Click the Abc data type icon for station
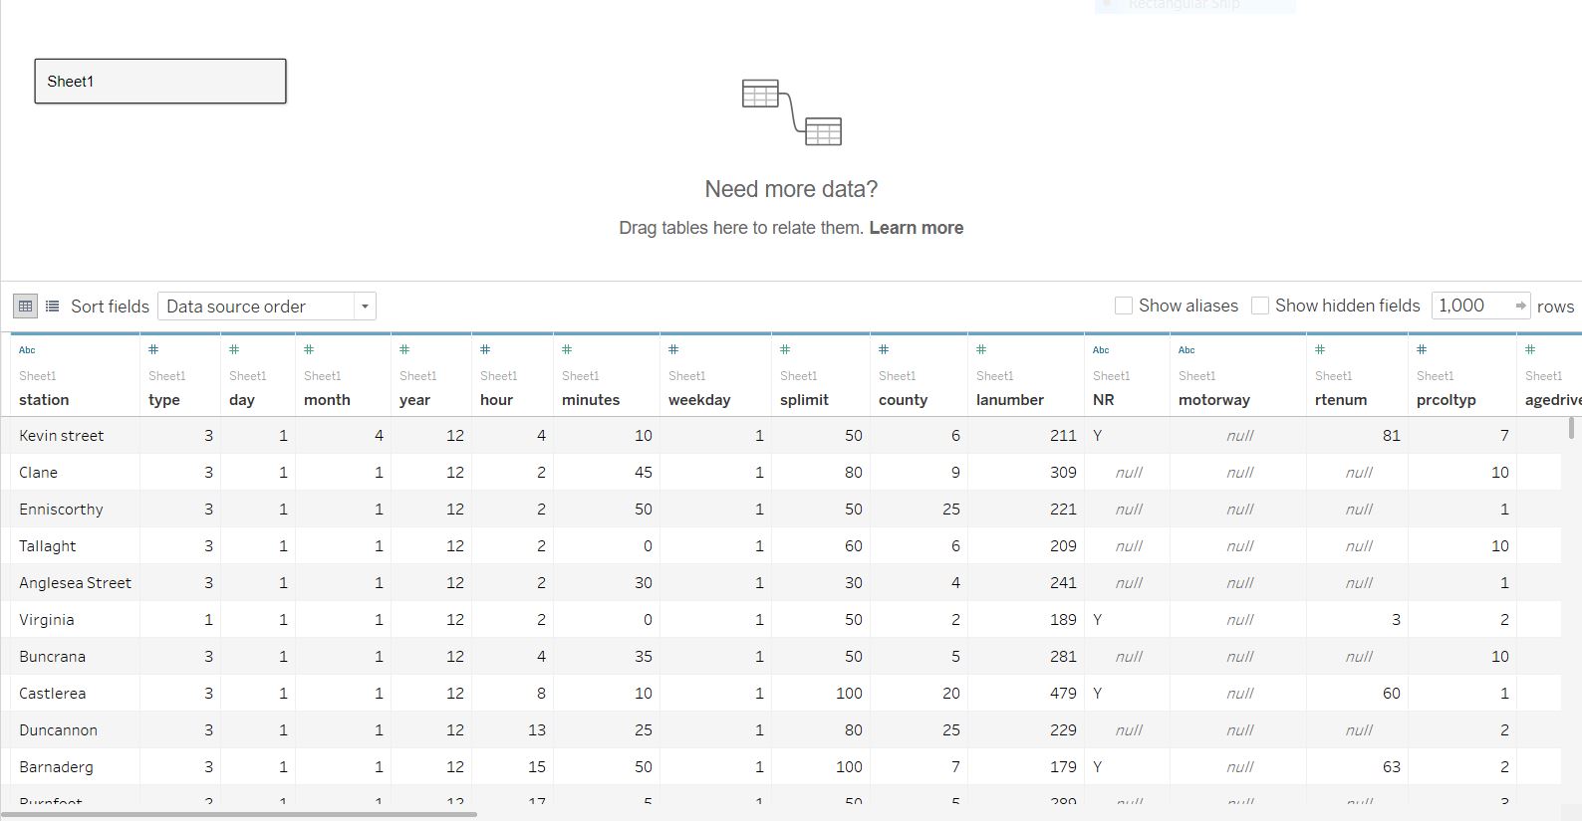1582x821 pixels. 27,350
